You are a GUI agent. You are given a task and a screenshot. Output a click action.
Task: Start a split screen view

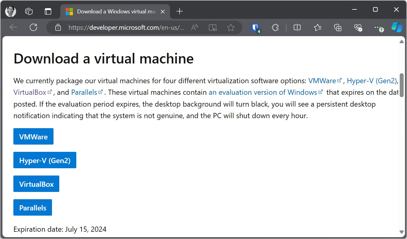pyautogui.click(x=297, y=27)
